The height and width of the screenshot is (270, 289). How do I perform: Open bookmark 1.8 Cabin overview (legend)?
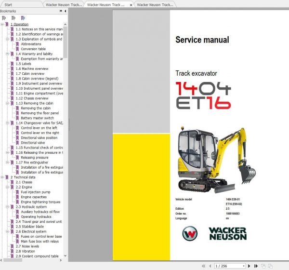pyautogui.click(x=37, y=79)
